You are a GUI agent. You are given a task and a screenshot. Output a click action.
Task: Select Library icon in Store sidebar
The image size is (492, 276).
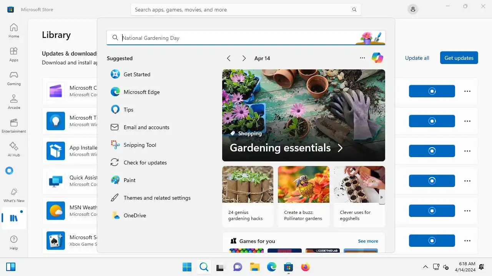pos(14,218)
